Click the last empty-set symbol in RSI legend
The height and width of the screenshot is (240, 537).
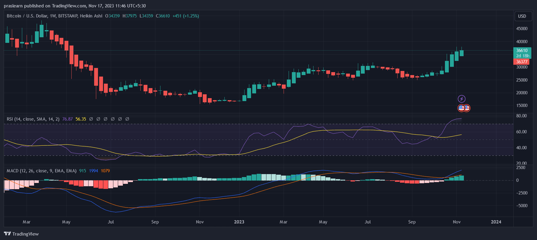pos(127,119)
